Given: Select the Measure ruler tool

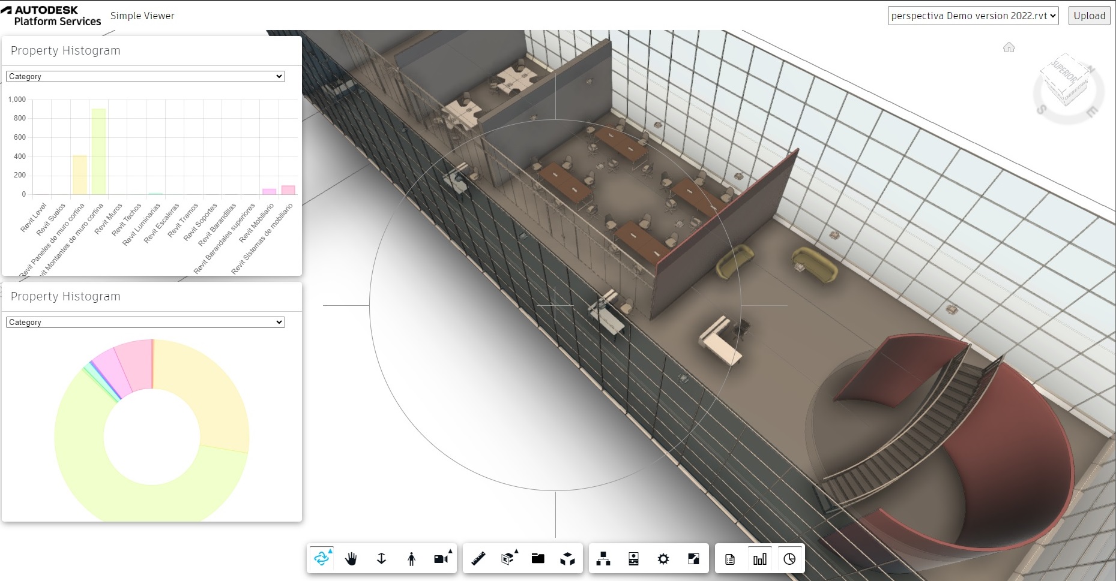Looking at the screenshot, I should [477, 558].
